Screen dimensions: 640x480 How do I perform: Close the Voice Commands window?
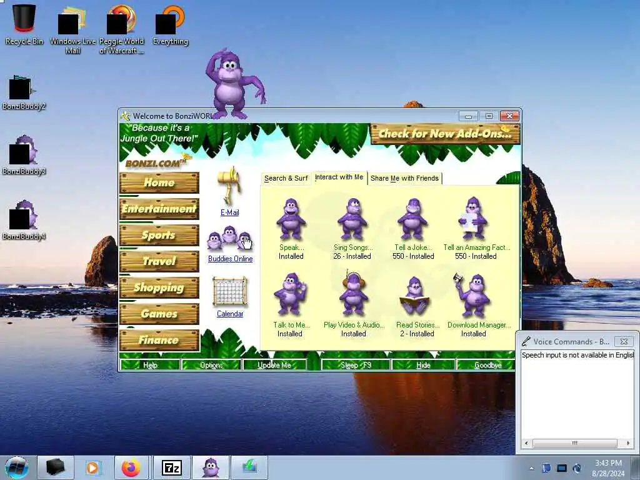point(624,341)
